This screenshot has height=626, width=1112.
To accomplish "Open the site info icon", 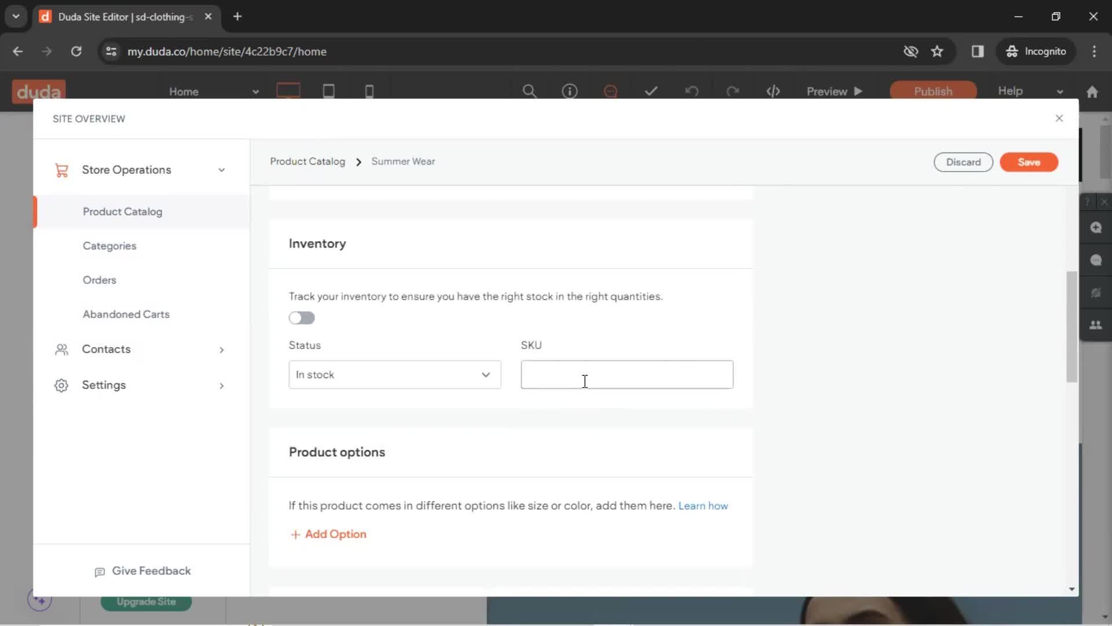I will [570, 91].
